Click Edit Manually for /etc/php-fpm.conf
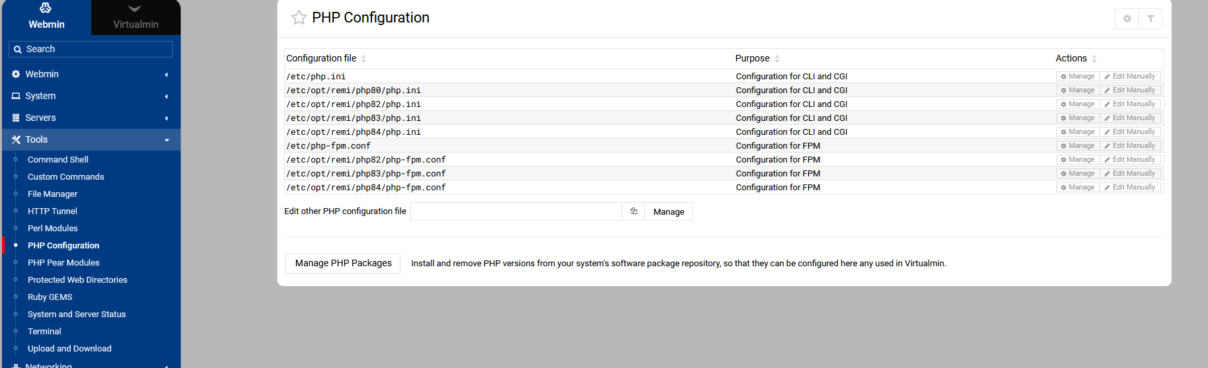Image resolution: width=1208 pixels, height=368 pixels. (1130, 146)
